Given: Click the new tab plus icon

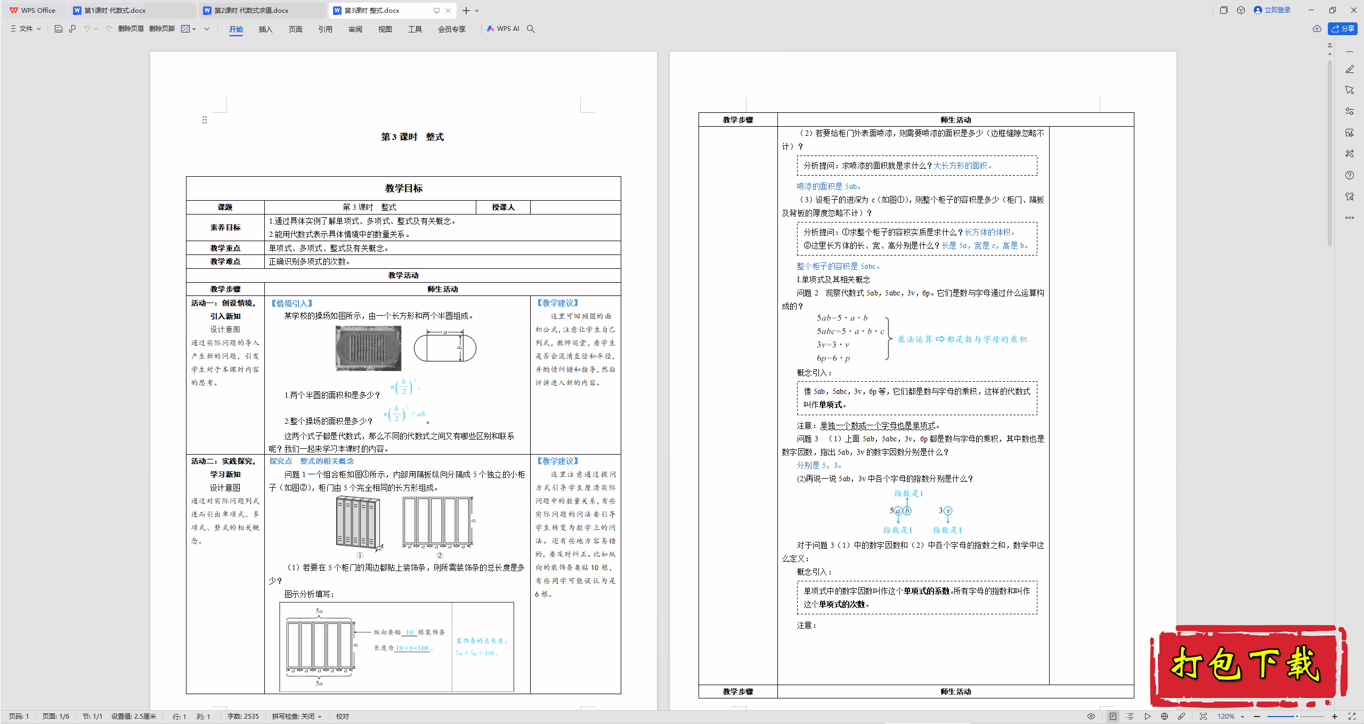Looking at the screenshot, I should click(x=466, y=10).
